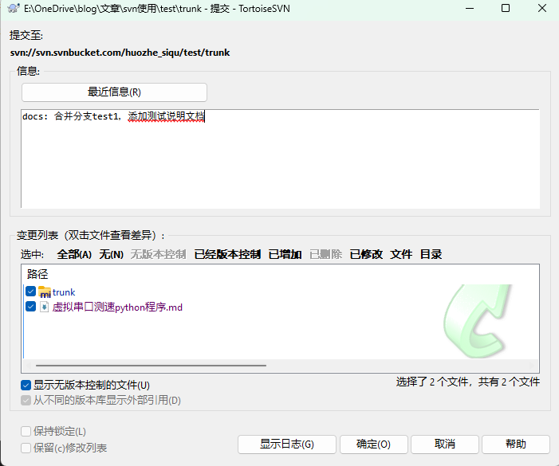Open help with 帮助 button

515,444
